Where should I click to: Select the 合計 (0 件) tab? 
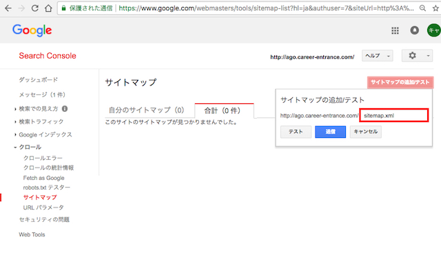click(224, 110)
